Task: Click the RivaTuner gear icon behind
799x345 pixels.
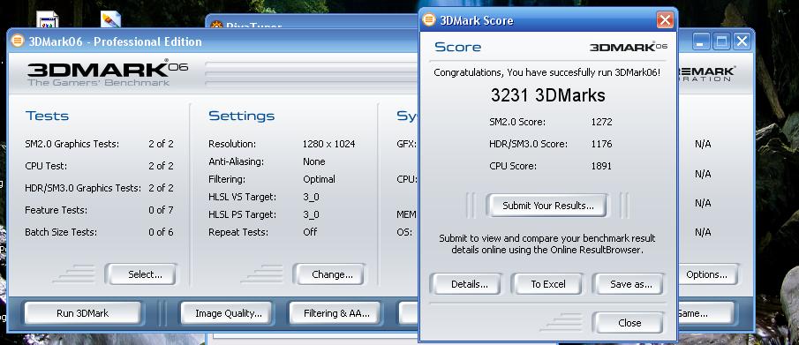Action: tap(216, 26)
